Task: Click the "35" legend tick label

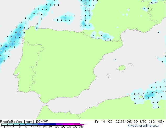Action: [x=63, y=127]
